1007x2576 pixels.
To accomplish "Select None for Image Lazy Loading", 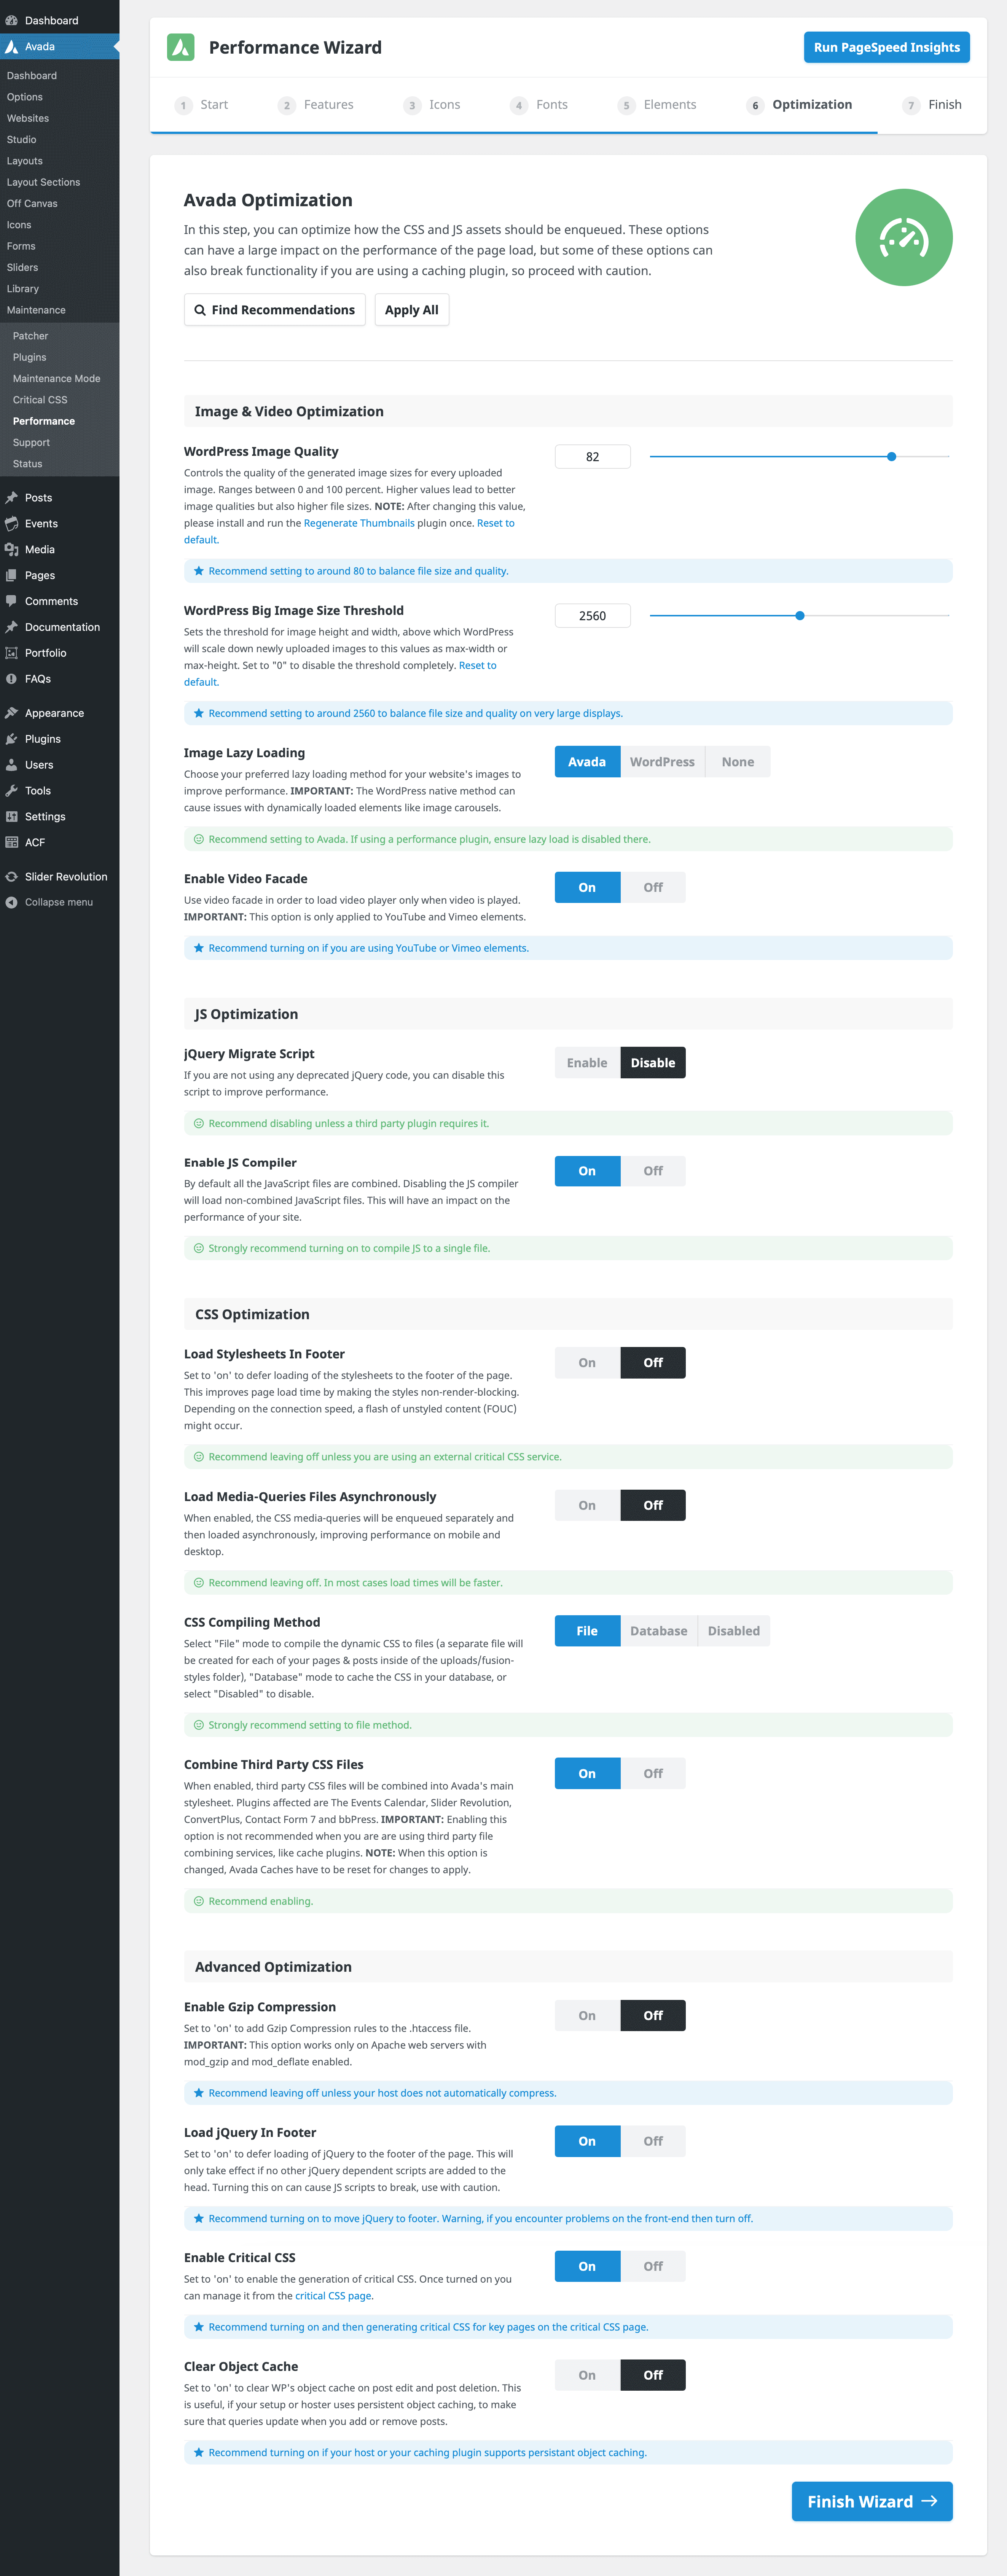I will pos(738,762).
